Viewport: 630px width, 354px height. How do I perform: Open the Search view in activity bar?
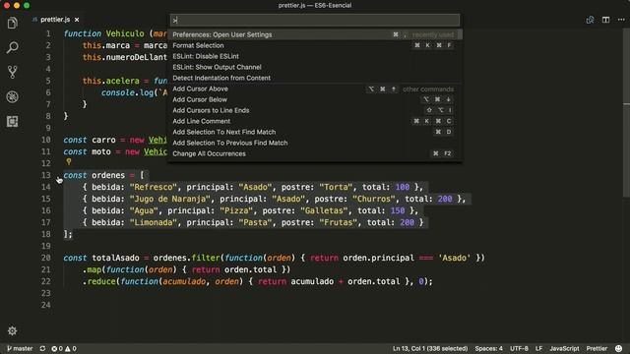point(13,48)
